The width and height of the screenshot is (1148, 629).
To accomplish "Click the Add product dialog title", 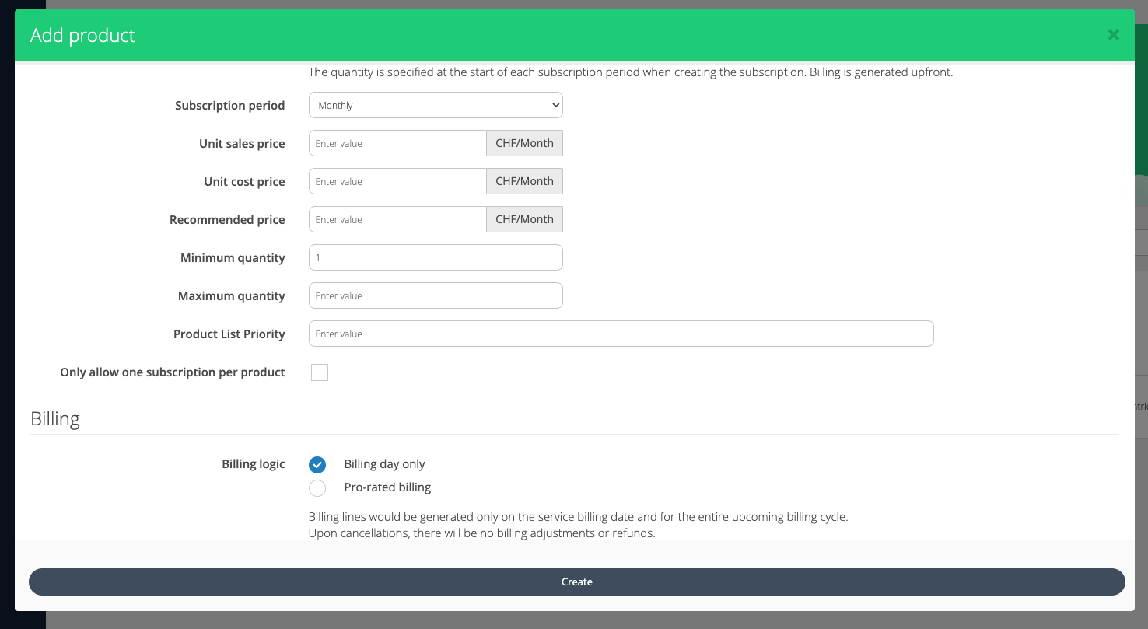I will pyautogui.click(x=82, y=36).
